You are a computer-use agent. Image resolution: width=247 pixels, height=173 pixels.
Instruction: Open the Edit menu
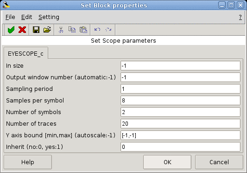[26, 17]
